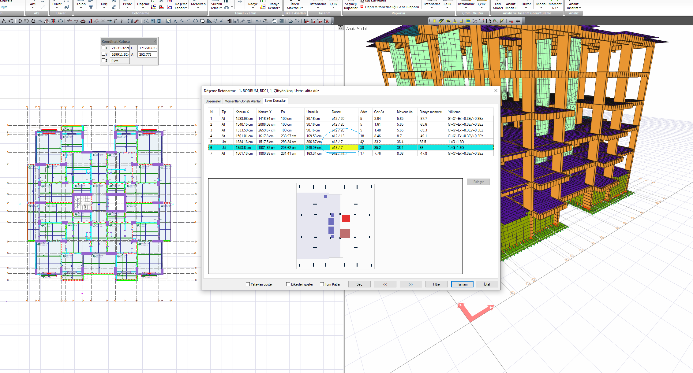The image size is (693, 373).
Task: Click the X coordinate input field
Action: coord(120,48)
